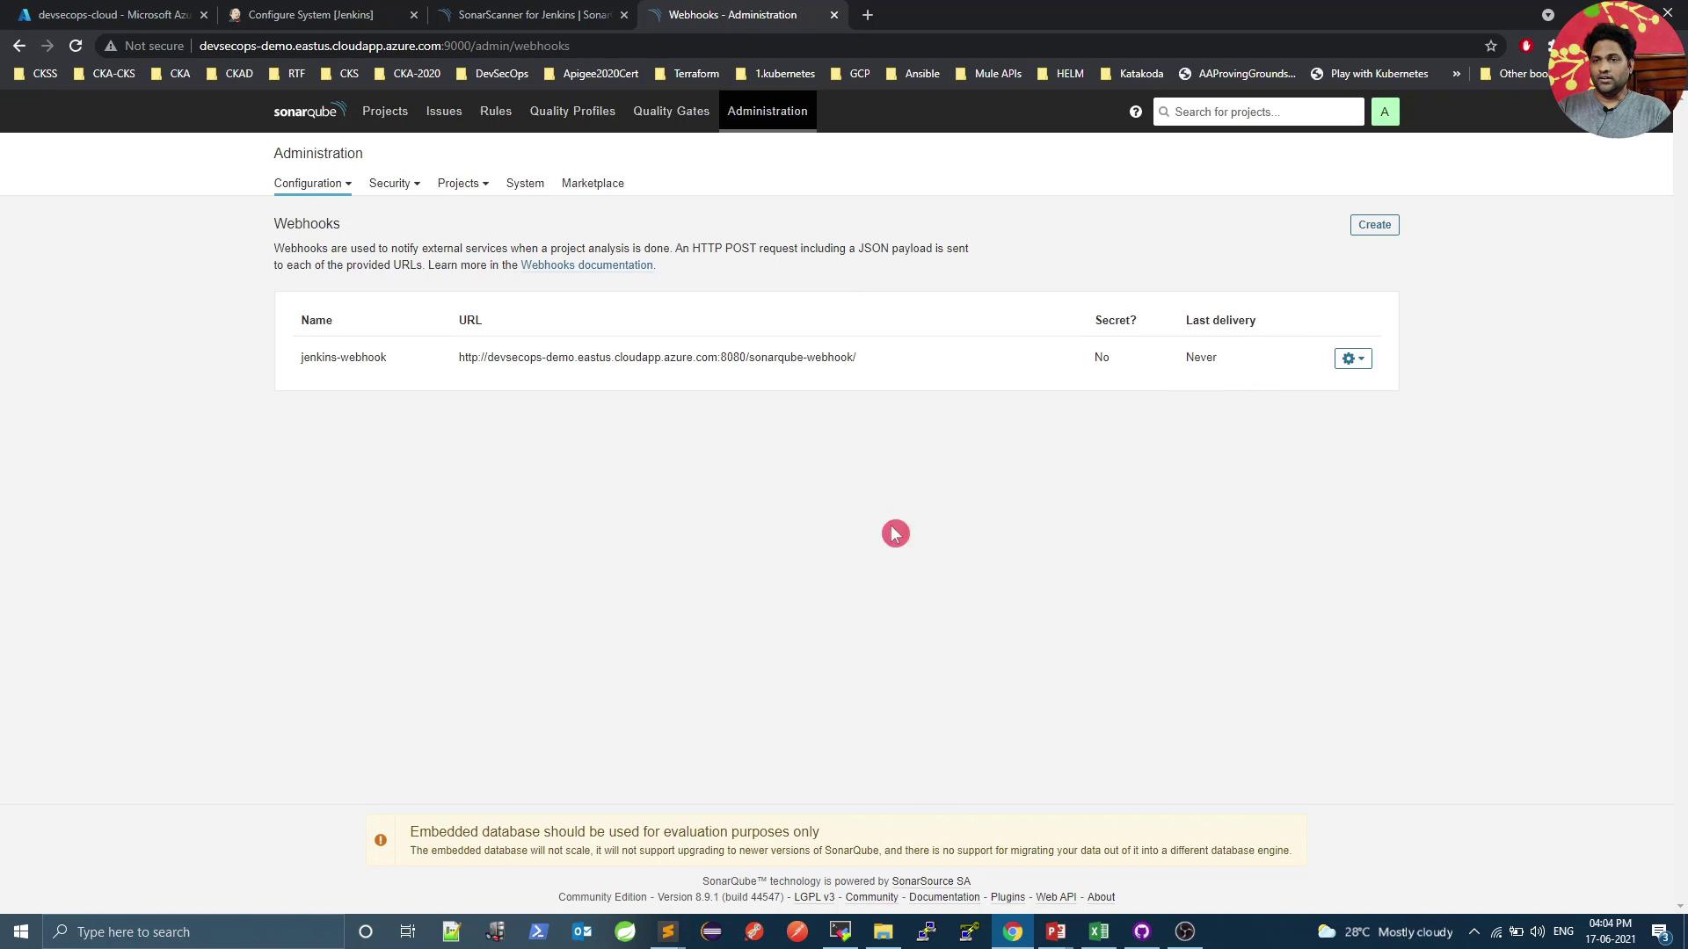Go to Quality Gates menu
This screenshot has height=949, width=1688.
[x=671, y=111]
